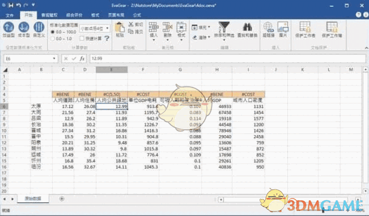Click cell with value 1045.3

[143, 167]
